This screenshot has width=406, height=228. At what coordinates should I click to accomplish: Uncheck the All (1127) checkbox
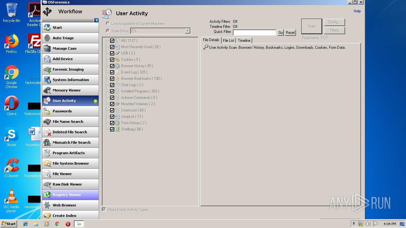112,41
